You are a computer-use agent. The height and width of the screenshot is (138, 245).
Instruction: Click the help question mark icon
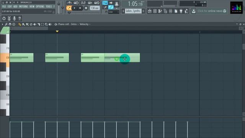pos(20,18)
